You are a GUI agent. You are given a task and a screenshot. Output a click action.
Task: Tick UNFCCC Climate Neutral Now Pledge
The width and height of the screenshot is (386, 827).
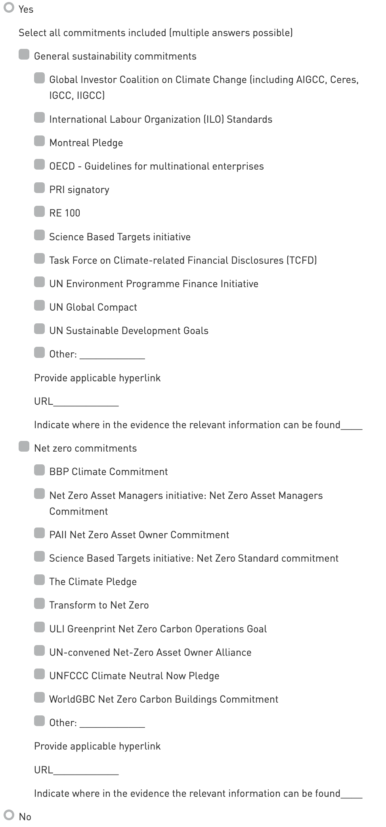coord(39,674)
